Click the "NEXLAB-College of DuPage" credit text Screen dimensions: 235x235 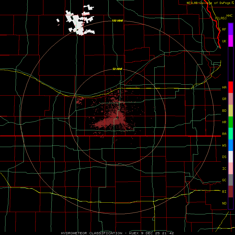[x=208, y=3]
